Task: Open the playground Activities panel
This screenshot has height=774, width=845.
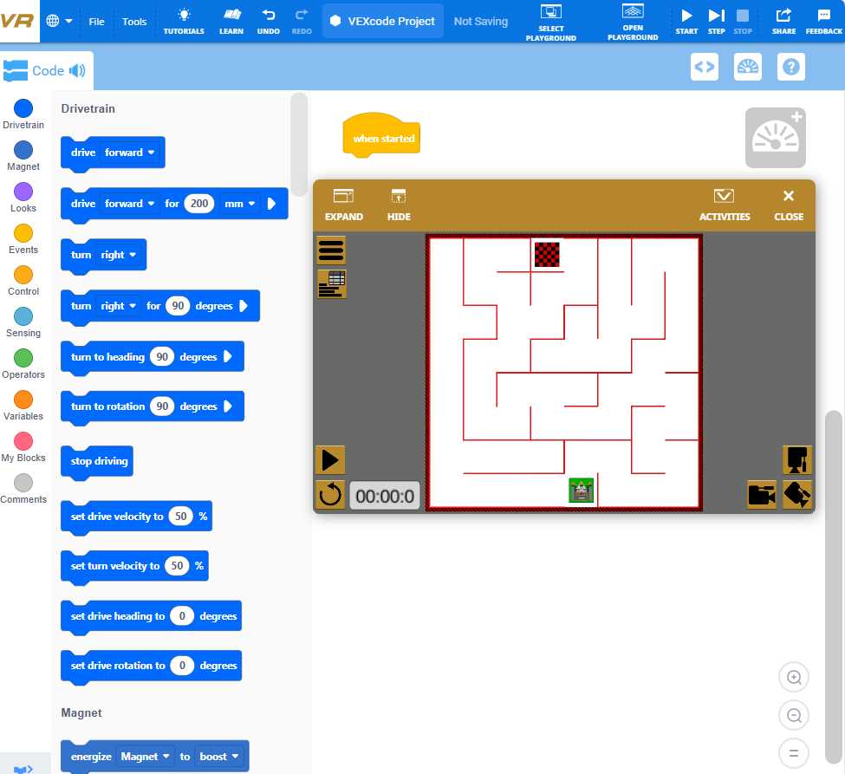Action: coord(725,205)
